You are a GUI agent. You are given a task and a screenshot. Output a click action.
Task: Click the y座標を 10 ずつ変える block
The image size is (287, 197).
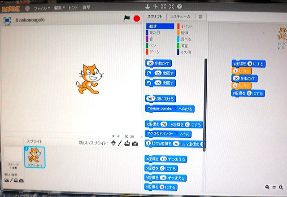(165, 178)
